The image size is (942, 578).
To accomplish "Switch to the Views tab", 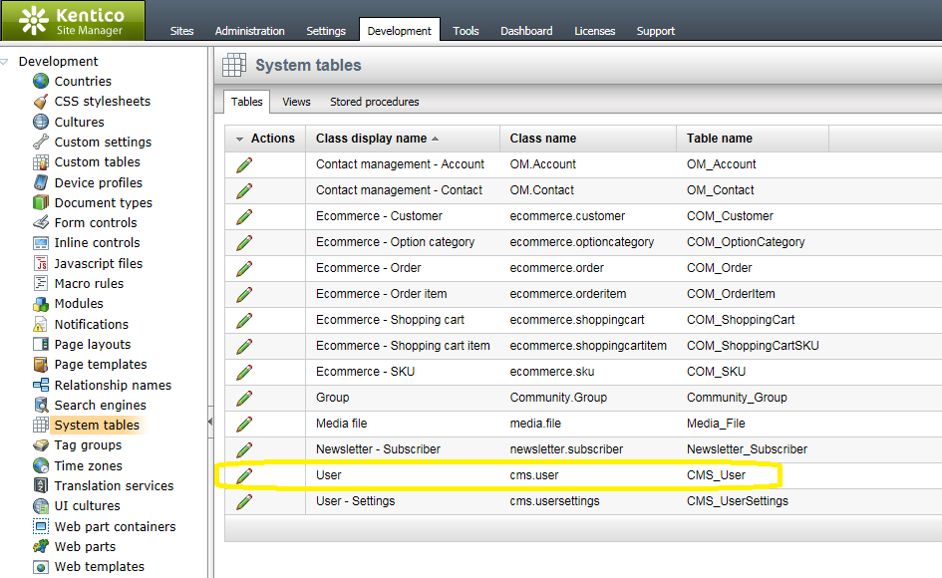I will click(x=296, y=102).
